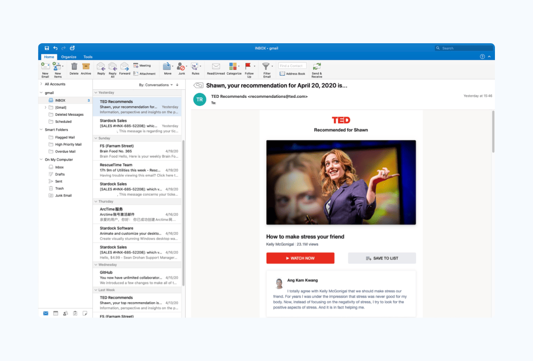Screen dimensions: 533x361
Task: Open the High Priority Mail folder
Action: [x=68, y=144]
